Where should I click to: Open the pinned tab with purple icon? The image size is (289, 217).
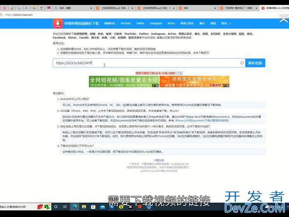(x=49, y=8)
